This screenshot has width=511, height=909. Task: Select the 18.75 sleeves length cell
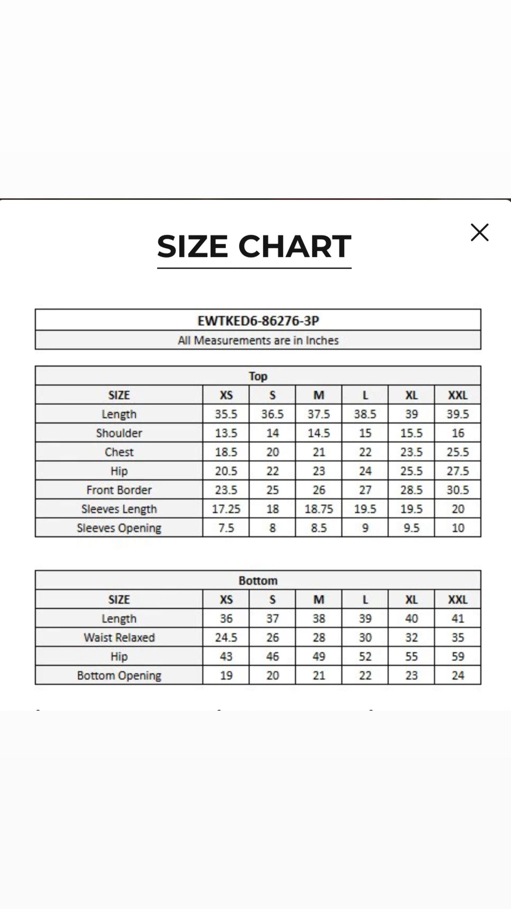point(319,509)
